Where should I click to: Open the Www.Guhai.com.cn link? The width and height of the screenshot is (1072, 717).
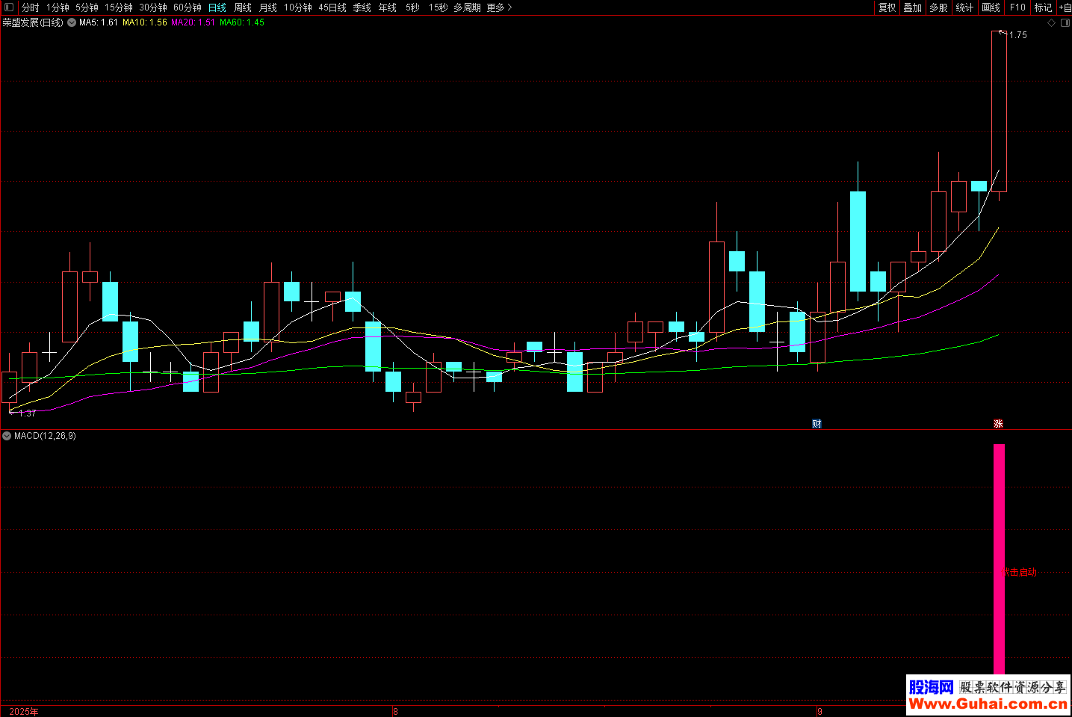point(988,704)
